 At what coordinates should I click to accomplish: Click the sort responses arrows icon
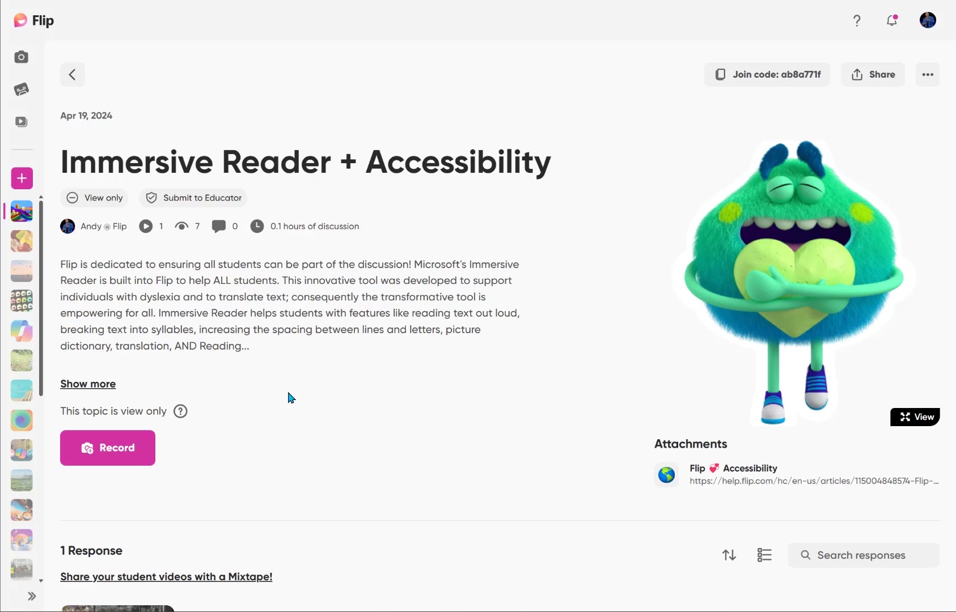(x=729, y=555)
